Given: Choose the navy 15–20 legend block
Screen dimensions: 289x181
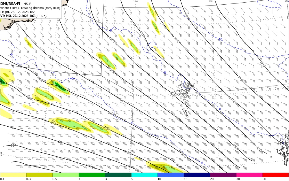Looking at the screenshot, I should (x=197, y=175).
